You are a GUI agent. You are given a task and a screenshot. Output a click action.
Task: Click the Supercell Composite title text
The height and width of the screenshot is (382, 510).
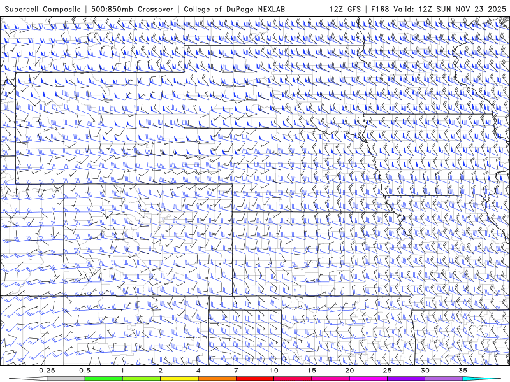pyautogui.click(x=43, y=9)
